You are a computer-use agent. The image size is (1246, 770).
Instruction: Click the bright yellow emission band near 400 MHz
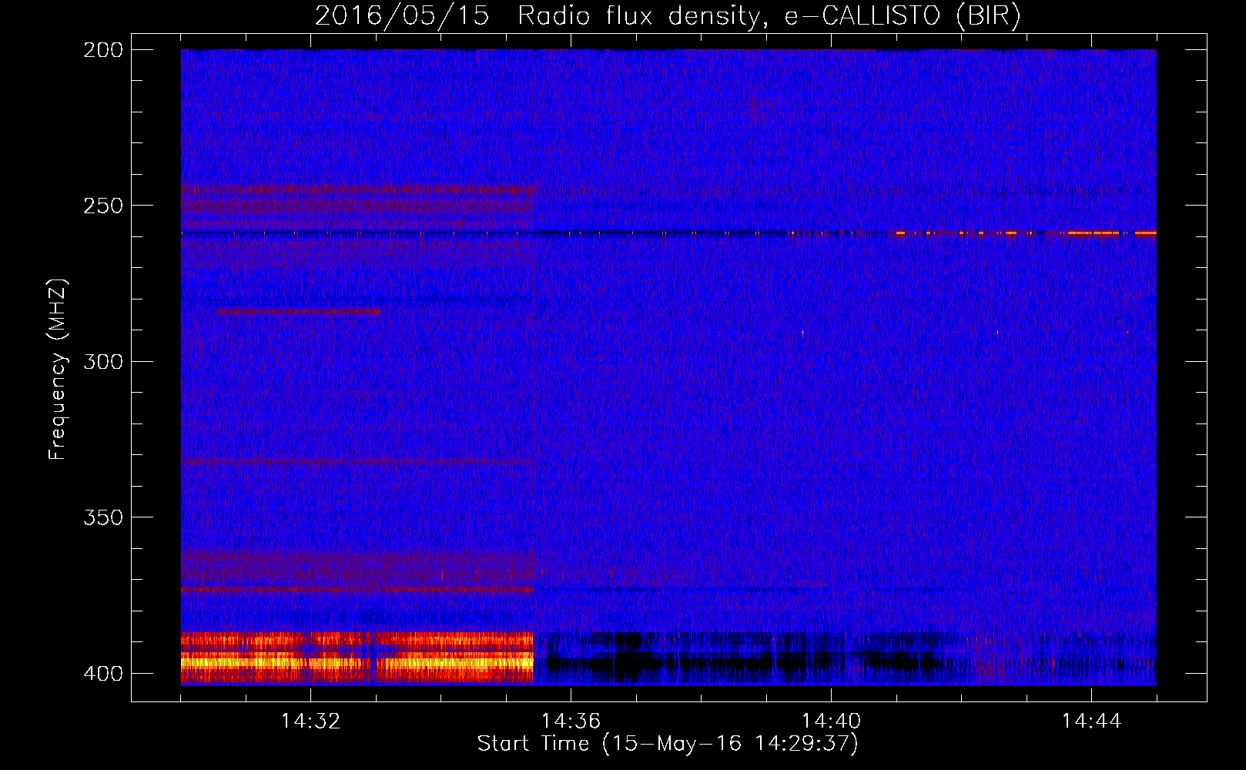click(357, 661)
